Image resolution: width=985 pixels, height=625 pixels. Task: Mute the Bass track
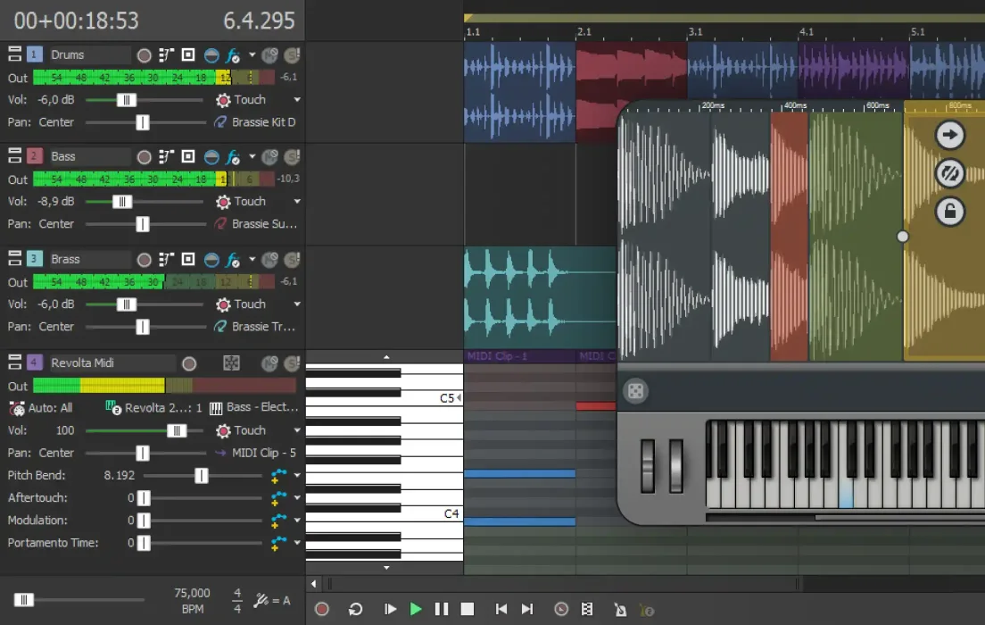click(270, 156)
